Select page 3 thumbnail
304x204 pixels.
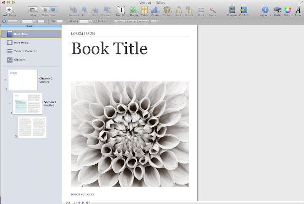(x=32, y=127)
